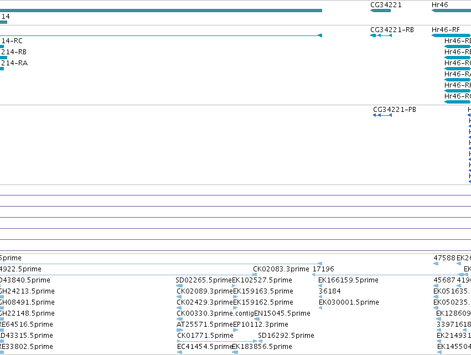This screenshot has width=471, height=355.
Task: Click the RE64516.5prime EST label
Action: [x=27, y=325]
